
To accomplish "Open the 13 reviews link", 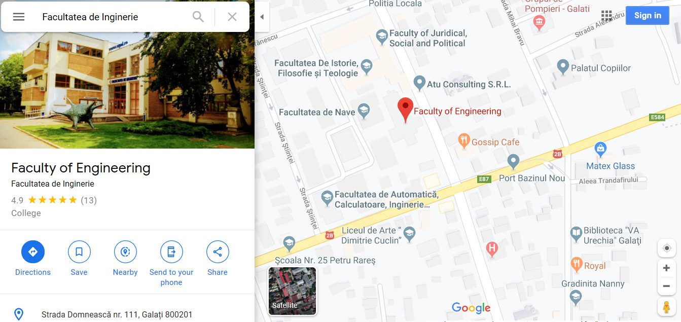I will (89, 200).
